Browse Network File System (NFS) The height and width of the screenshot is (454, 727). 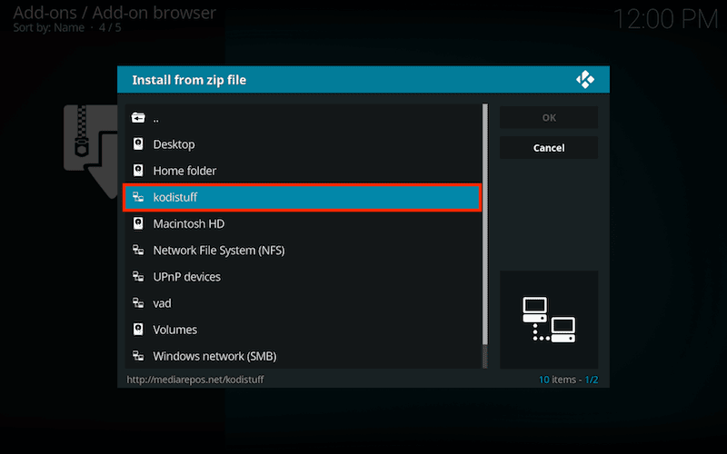tap(303, 251)
